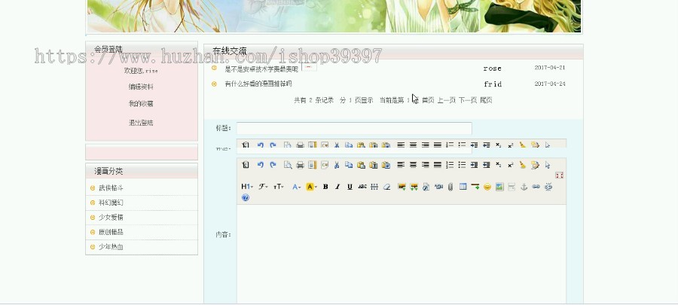678x305 pixels.
Task: Open thread 是不是安卓技术学费最贵呢
Action: (x=261, y=69)
